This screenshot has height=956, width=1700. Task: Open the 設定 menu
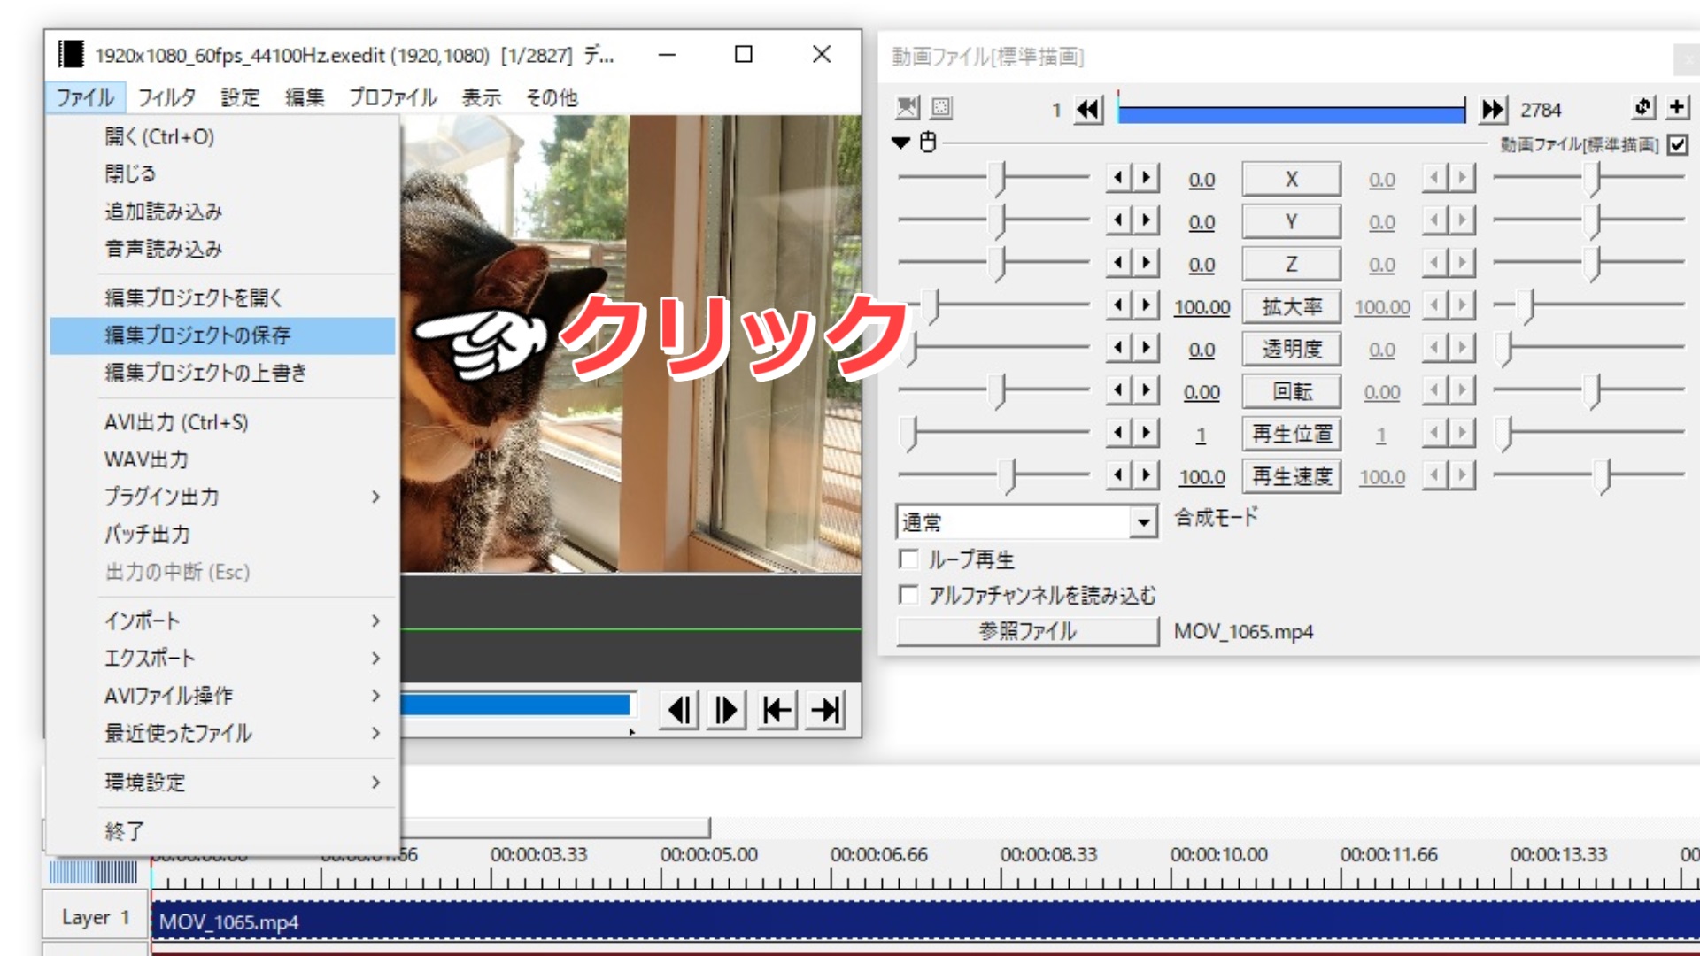[x=240, y=97]
